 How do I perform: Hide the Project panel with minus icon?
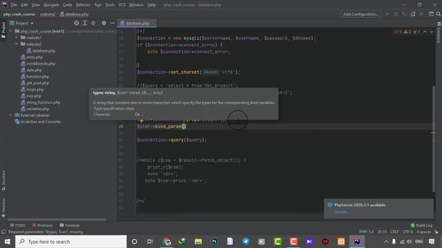112,23
